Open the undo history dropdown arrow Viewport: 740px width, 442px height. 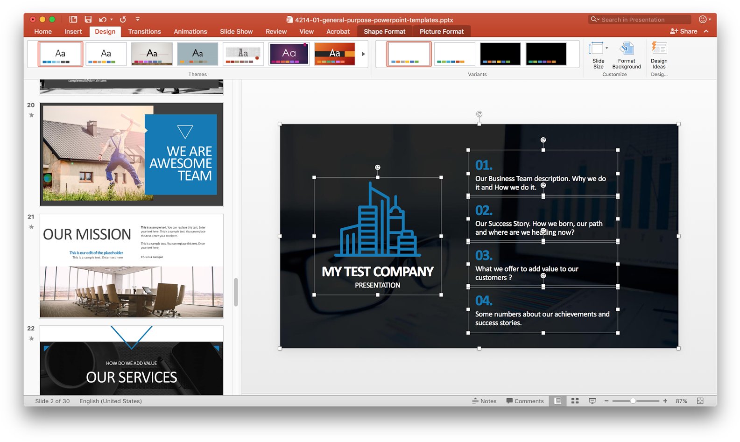112,20
